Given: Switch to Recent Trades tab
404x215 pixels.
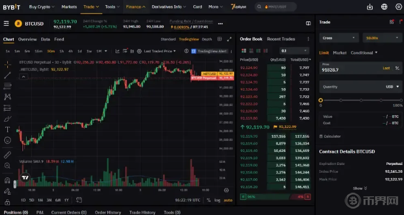Looking at the screenshot, I should (x=281, y=39).
